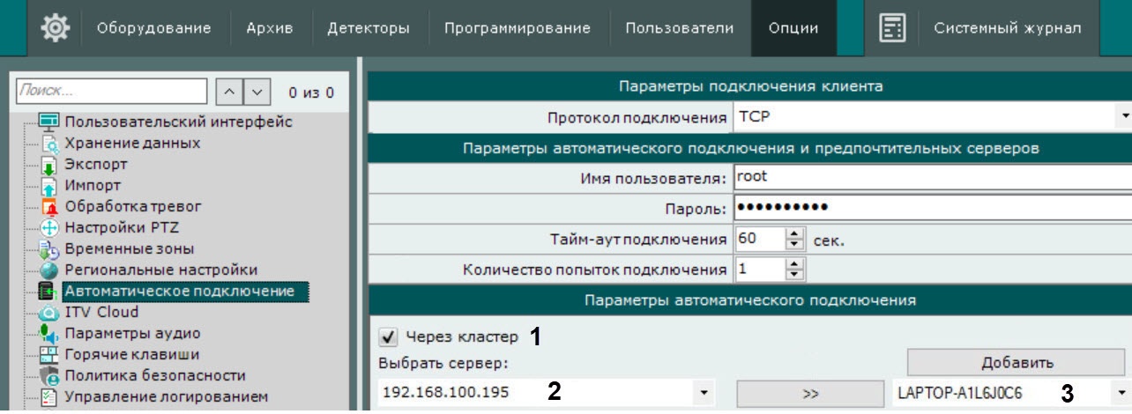Expand the connection protocol TCP dropdown

1124,117
